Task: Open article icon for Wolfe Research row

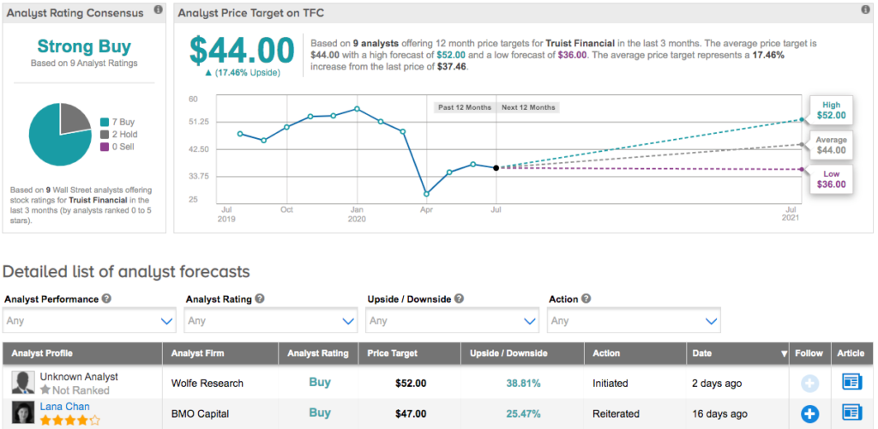Action: click(x=851, y=384)
